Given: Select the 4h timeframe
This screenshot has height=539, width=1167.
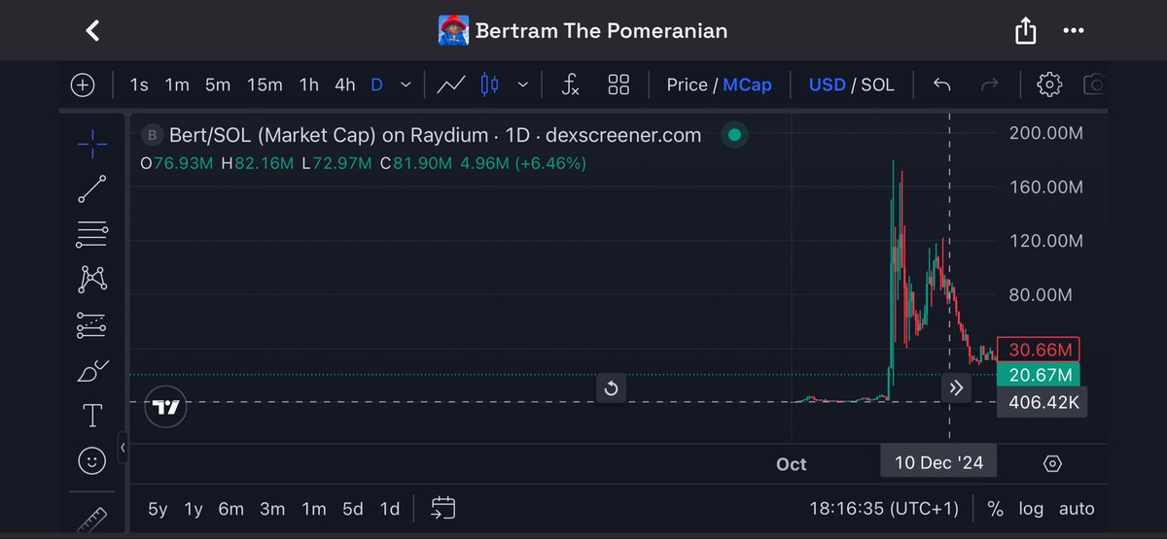Looking at the screenshot, I should pyautogui.click(x=345, y=84).
